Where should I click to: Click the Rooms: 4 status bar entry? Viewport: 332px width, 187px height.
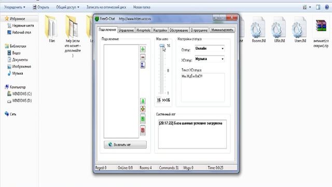(x=145, y=168)
